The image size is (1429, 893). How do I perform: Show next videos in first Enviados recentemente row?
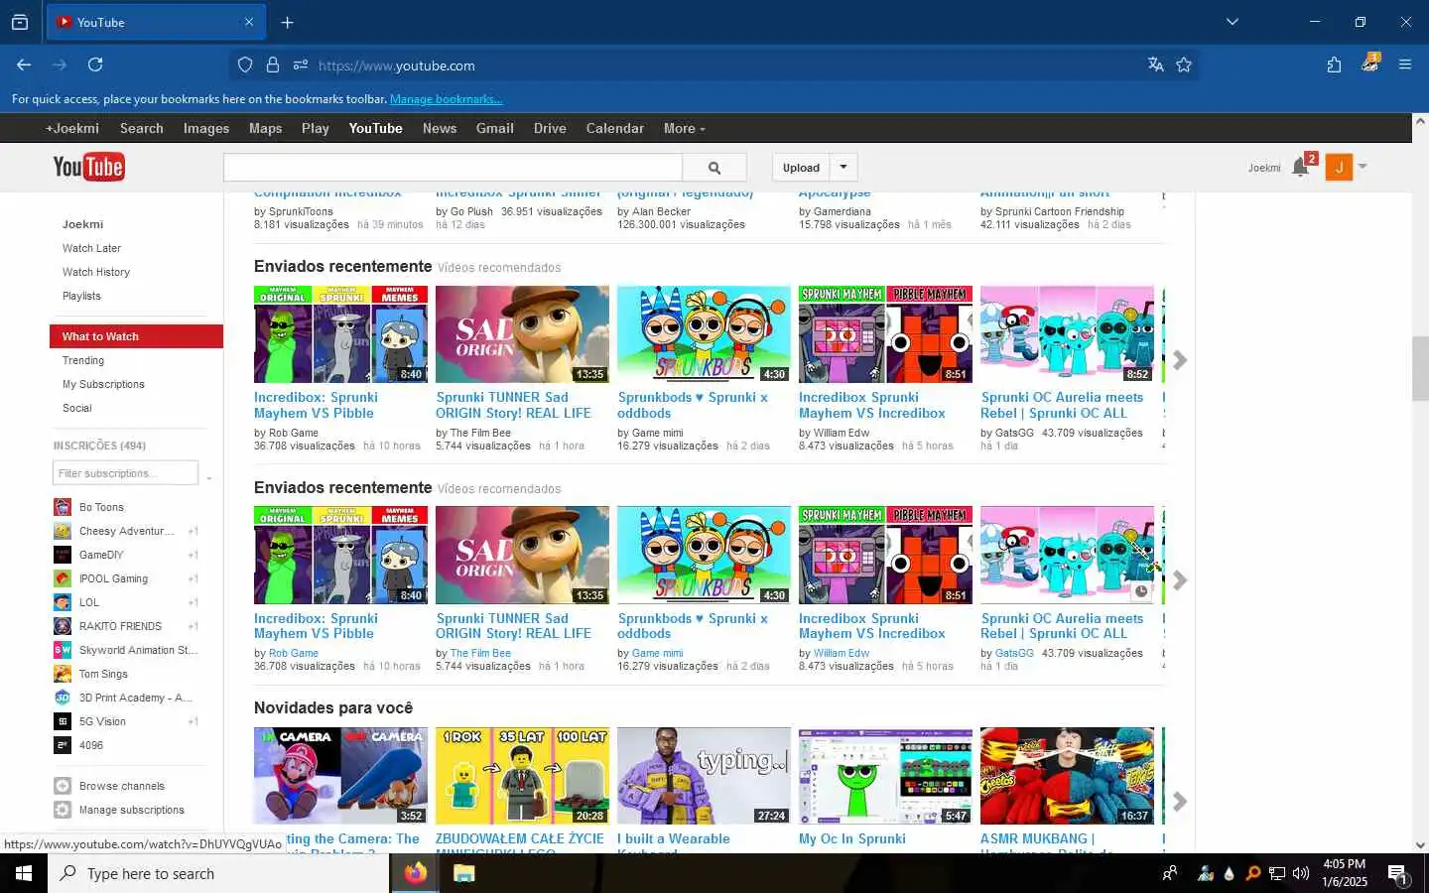coord(1179,359)
